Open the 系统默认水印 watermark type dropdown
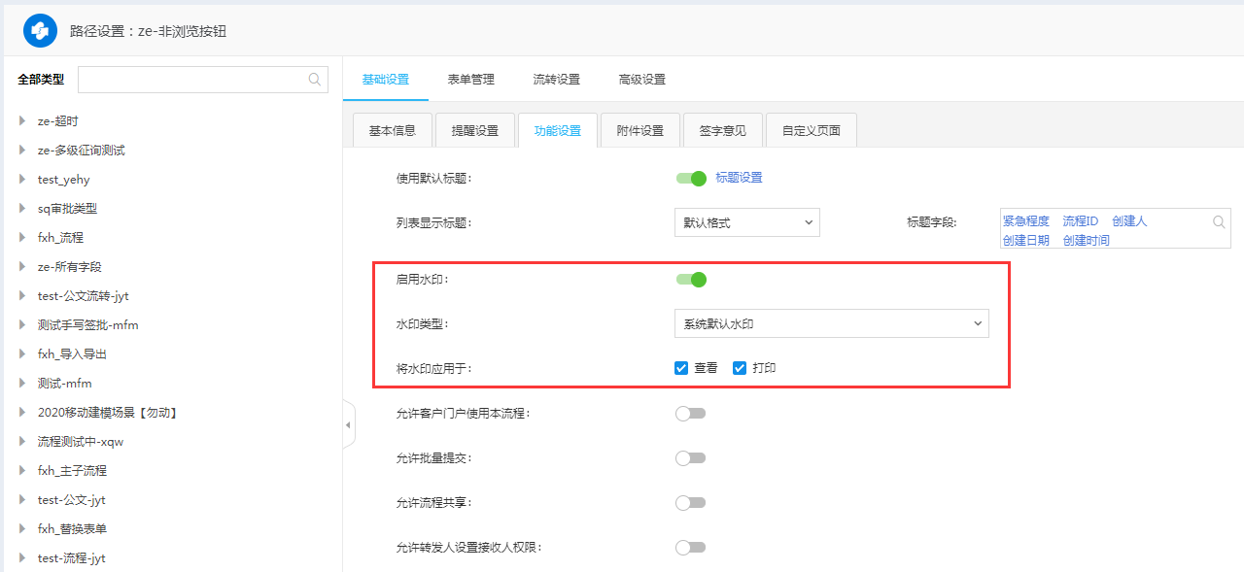 pyautogui.click(x=831, y=324)
